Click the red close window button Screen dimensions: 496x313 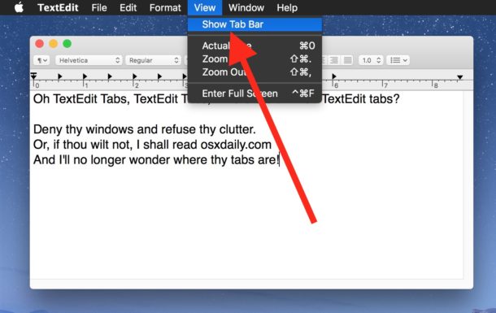(39, 44)
